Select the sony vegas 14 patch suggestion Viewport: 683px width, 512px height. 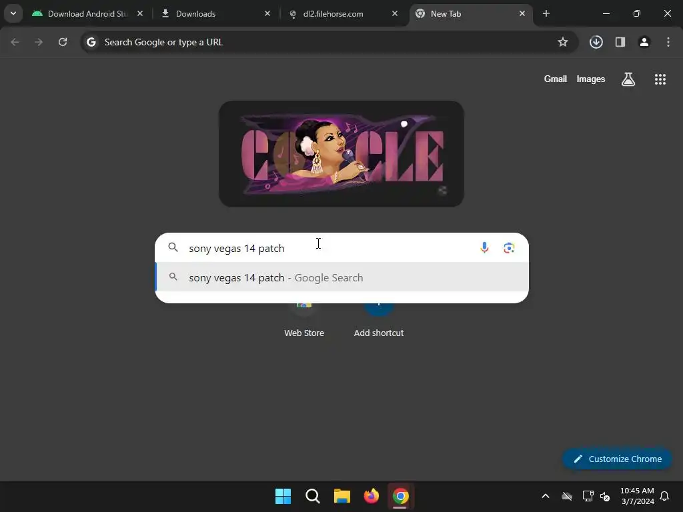tap(342, 277)
